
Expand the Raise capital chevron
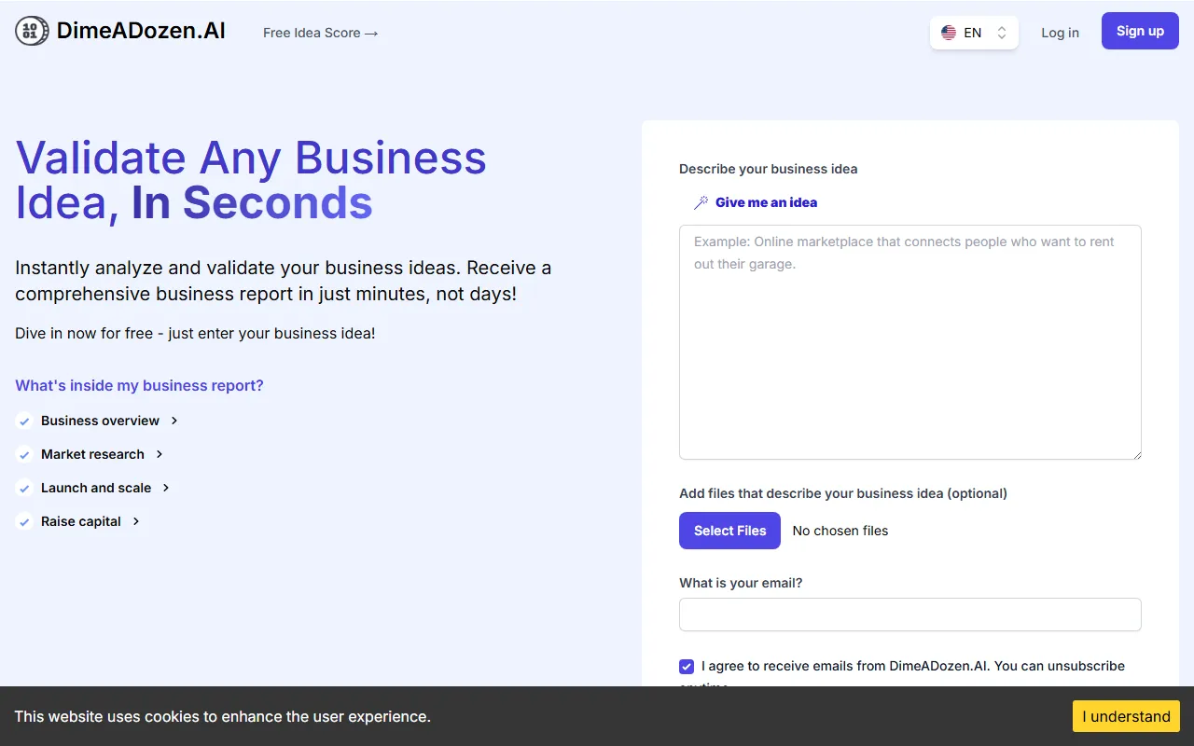[x=136, y=521]
